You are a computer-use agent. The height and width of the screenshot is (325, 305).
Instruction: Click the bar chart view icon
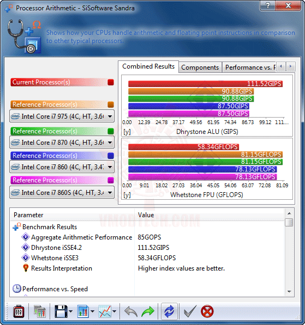pyautogui.click(x=83, y=311)
